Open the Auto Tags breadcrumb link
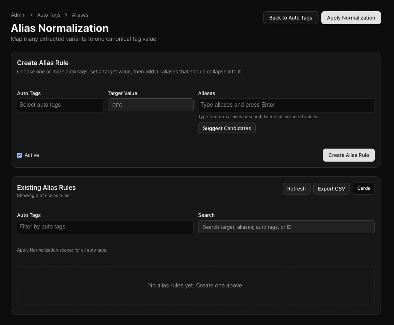 click(x=49, y=15)
